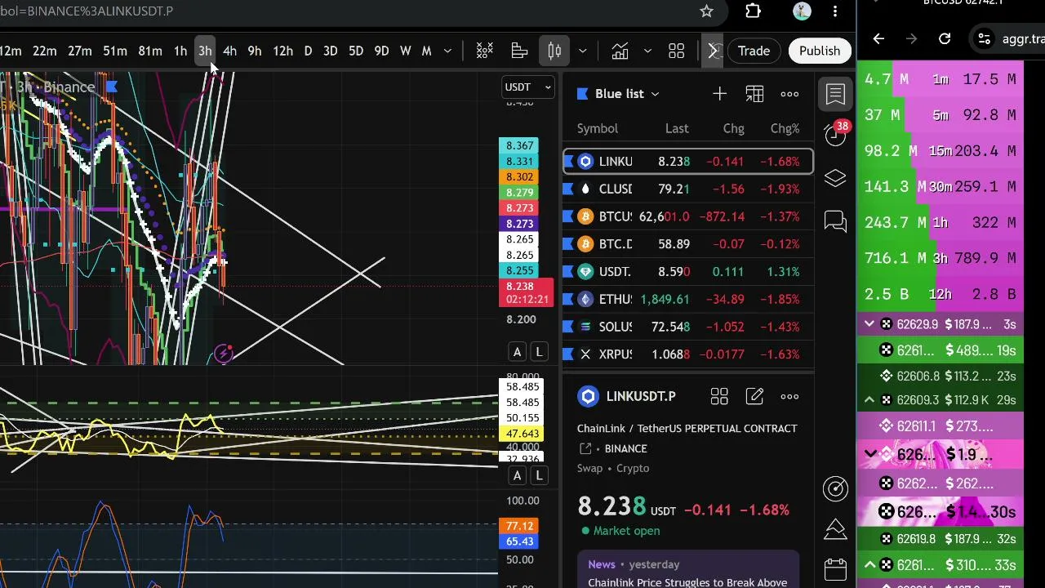Open watchlist more options menu
The width and height of the screenshot is (1045, 588).
point(789,94)
